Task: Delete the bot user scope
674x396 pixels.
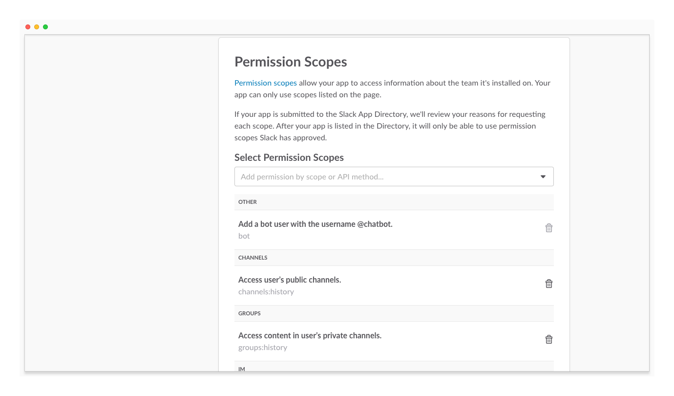Action: pos(549,228)
